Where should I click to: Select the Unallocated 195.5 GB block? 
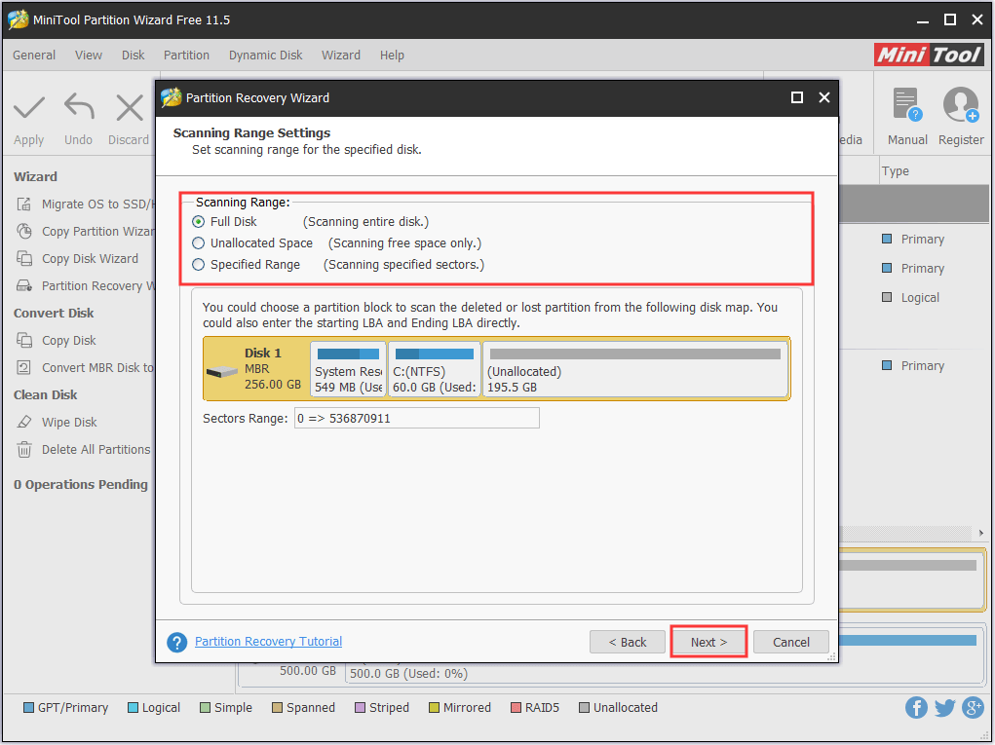[635, 370]
